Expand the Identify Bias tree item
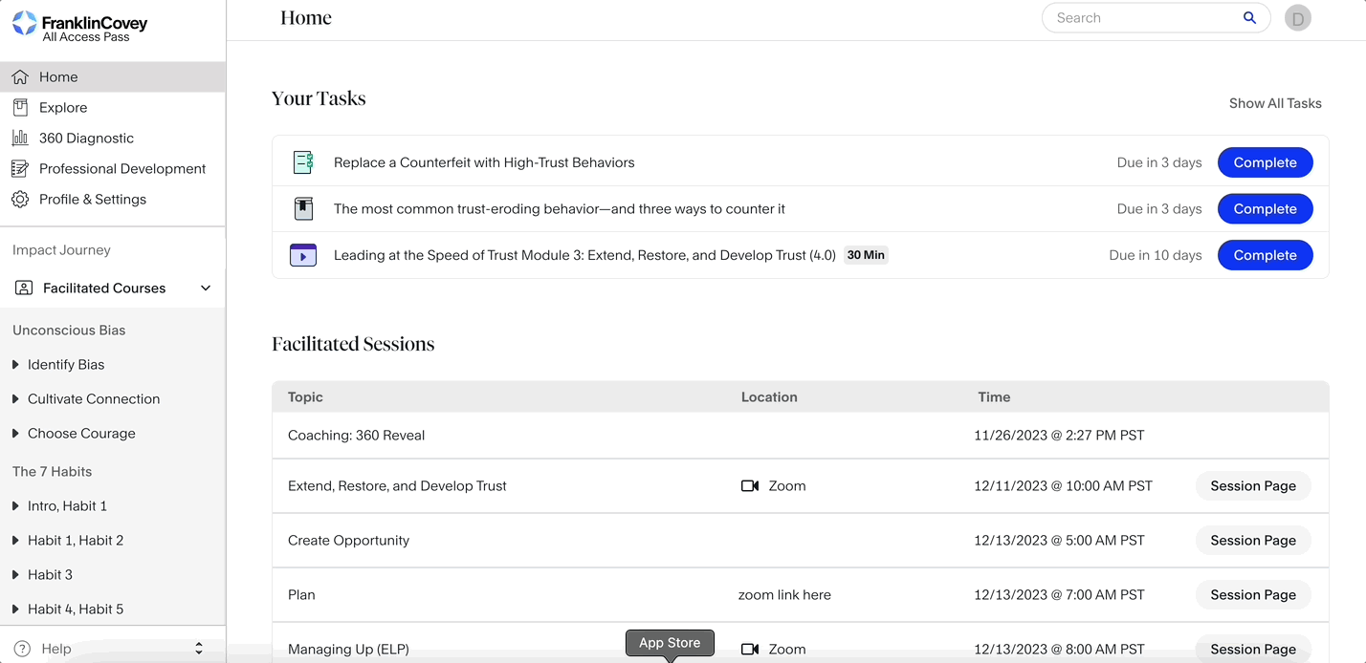 pos(15,364)
